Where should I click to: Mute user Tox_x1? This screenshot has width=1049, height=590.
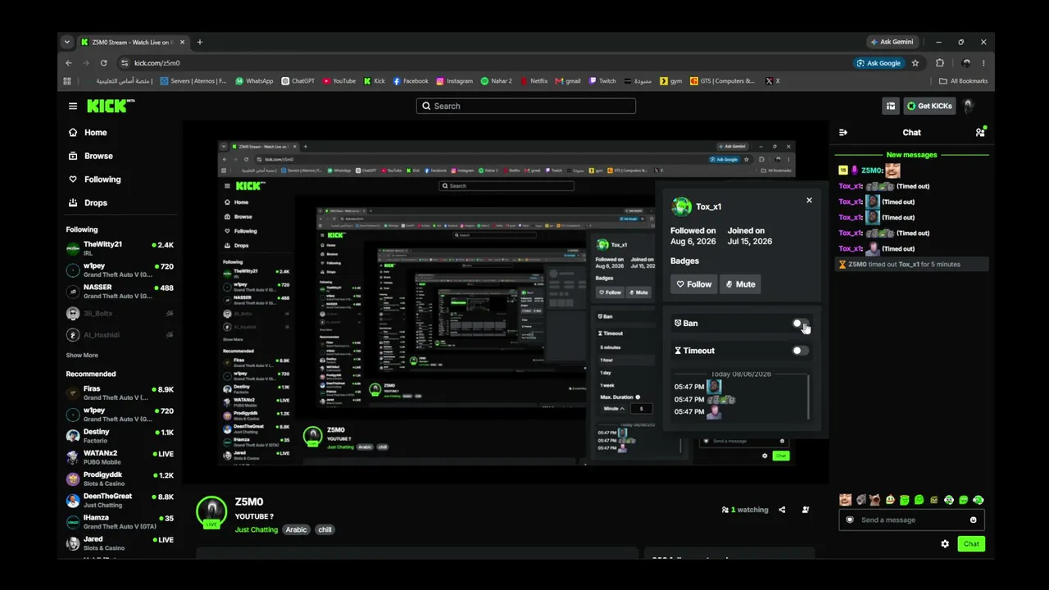coord(741,284)
